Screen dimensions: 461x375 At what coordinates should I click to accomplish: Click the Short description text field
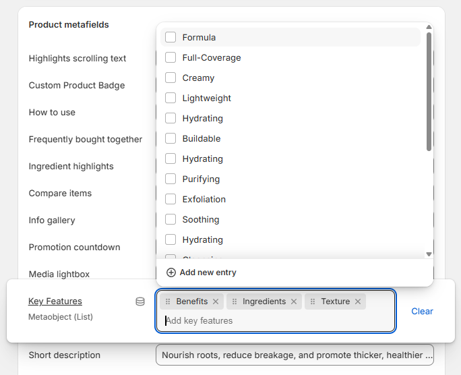click(x=295, y=355)
